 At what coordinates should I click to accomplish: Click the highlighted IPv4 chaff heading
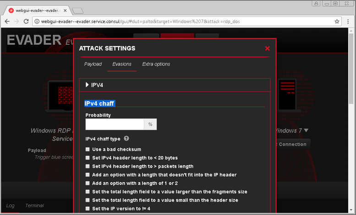point(99,103)
